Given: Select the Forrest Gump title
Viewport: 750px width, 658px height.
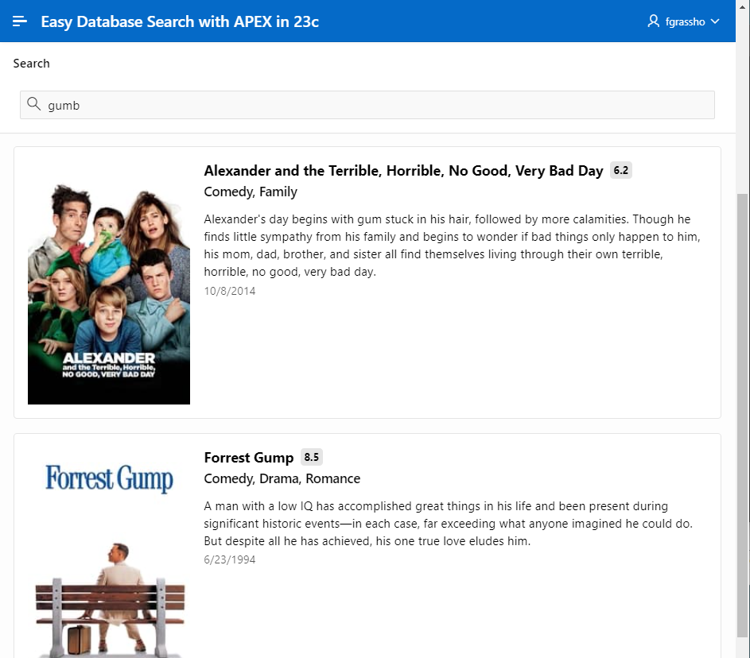Looking at the screenshot, I should click(249, 457).
